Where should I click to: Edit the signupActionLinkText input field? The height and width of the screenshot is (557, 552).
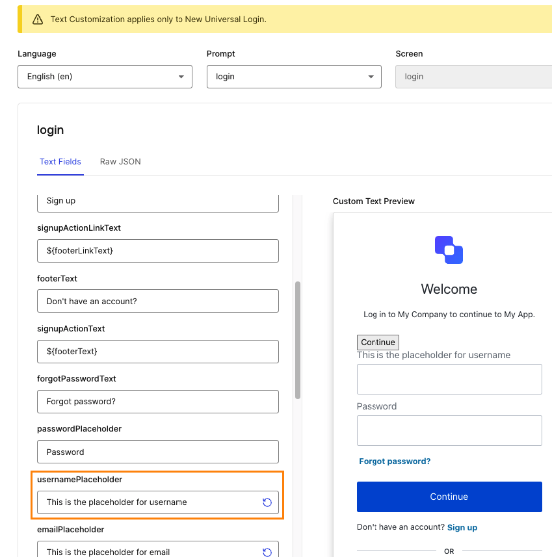[x=158, y=251]
